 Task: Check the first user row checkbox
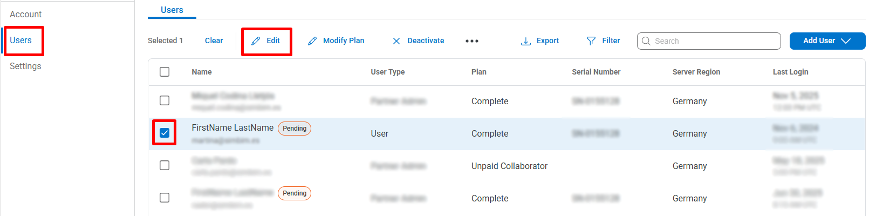pyautogui.click(x=165, y=100)
